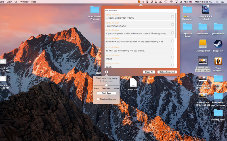Check the 4:55 AM 'I AM EDITING IT NOW' entry checkbox
This screenshot has height=141, width=227.
(x=173, y=25)
